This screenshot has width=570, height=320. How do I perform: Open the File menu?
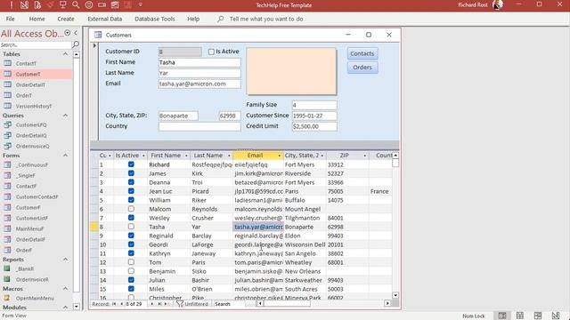(x=10, y=19)
